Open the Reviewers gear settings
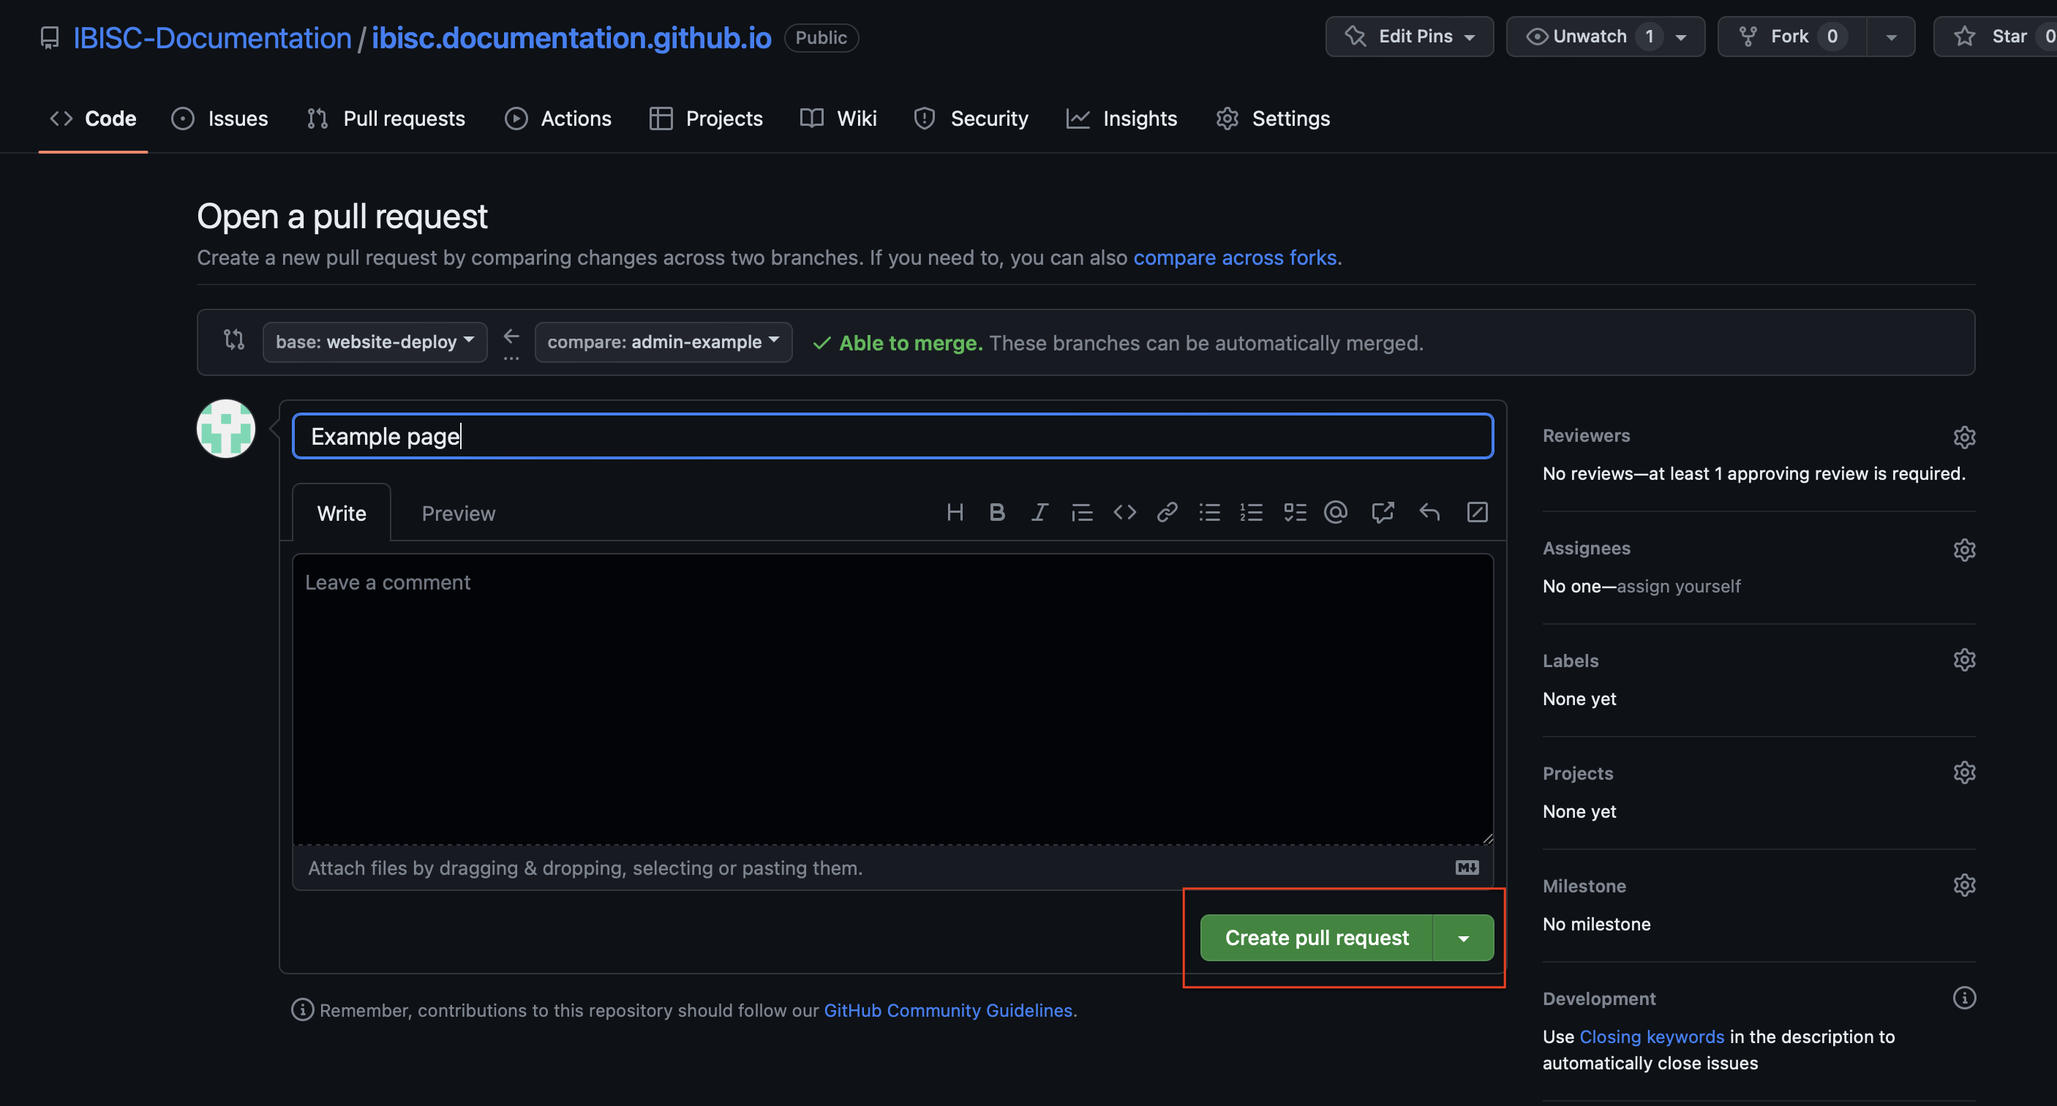 coord(1963,437)
